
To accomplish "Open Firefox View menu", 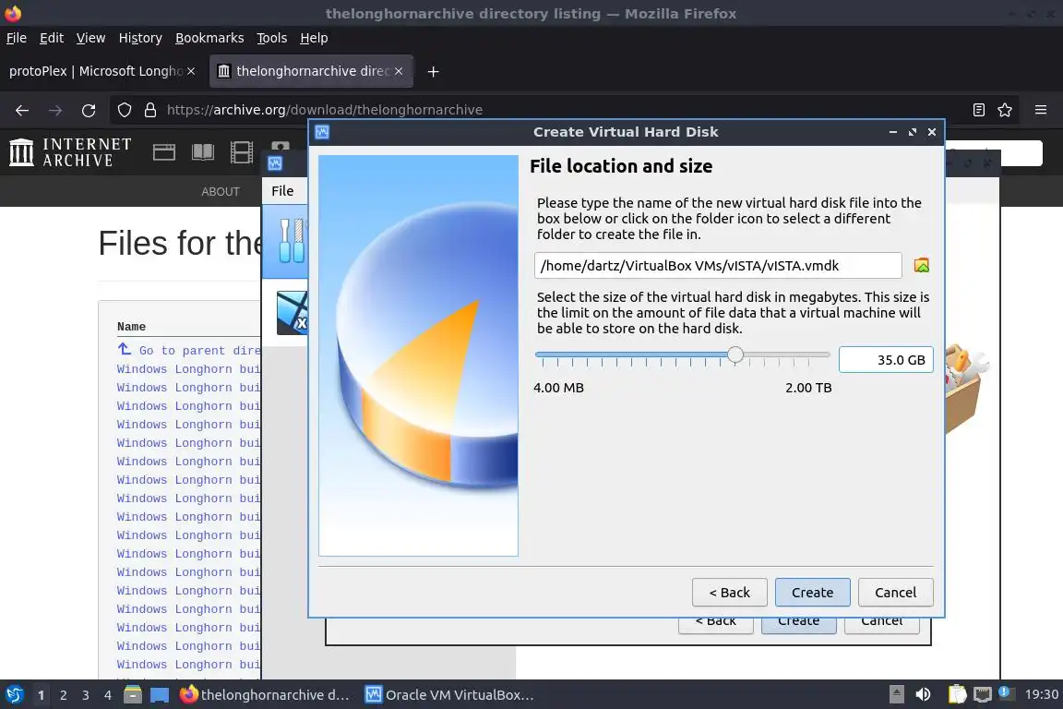I will (x=90, y=38).
